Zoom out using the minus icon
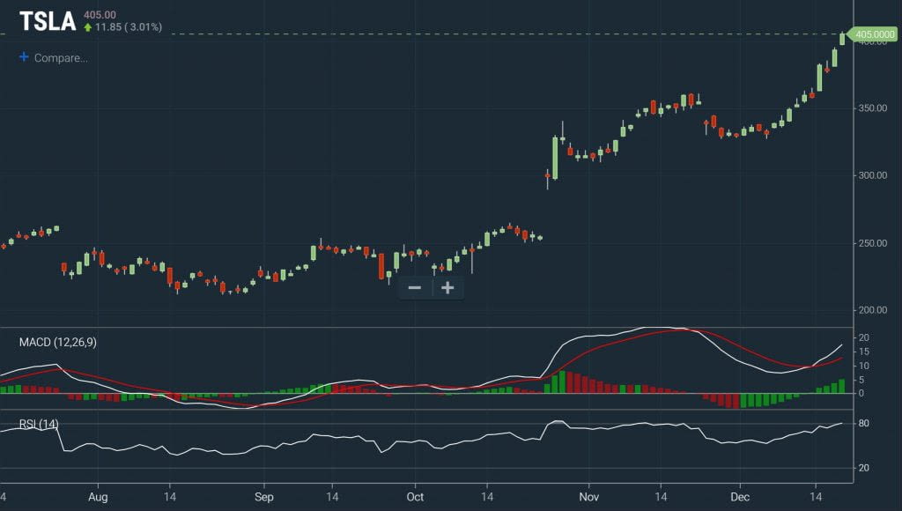 pos(415,288)
